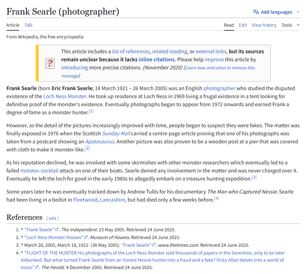The image size is (305, 274).
Task: Open the Tools dropdown menu
Action: 290,25
